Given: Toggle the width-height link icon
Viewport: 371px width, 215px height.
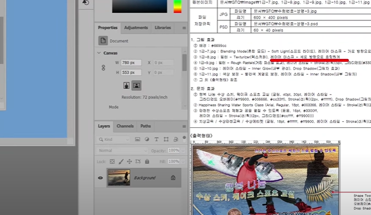Looking at the screenshot, I should pos(104,68).
